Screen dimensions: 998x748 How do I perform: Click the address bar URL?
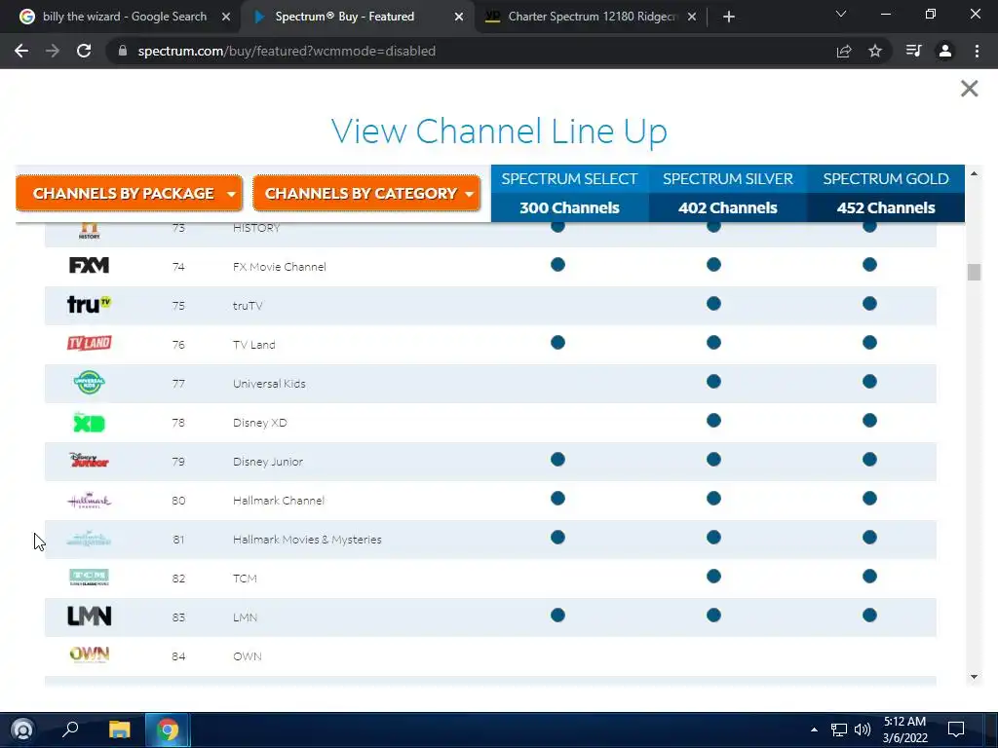(287, 51)
